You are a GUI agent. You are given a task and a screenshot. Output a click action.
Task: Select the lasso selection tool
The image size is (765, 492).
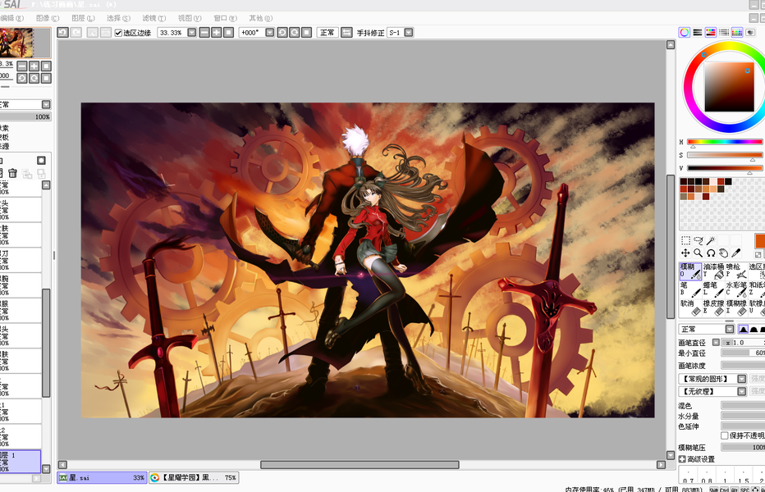pos(699,240)
